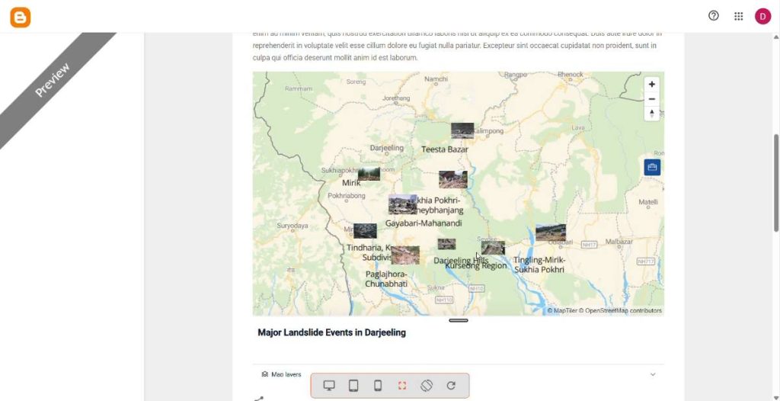Click the Malbazar place name on map
This screenshot has height=401, width=780.
tap(619, 242)
